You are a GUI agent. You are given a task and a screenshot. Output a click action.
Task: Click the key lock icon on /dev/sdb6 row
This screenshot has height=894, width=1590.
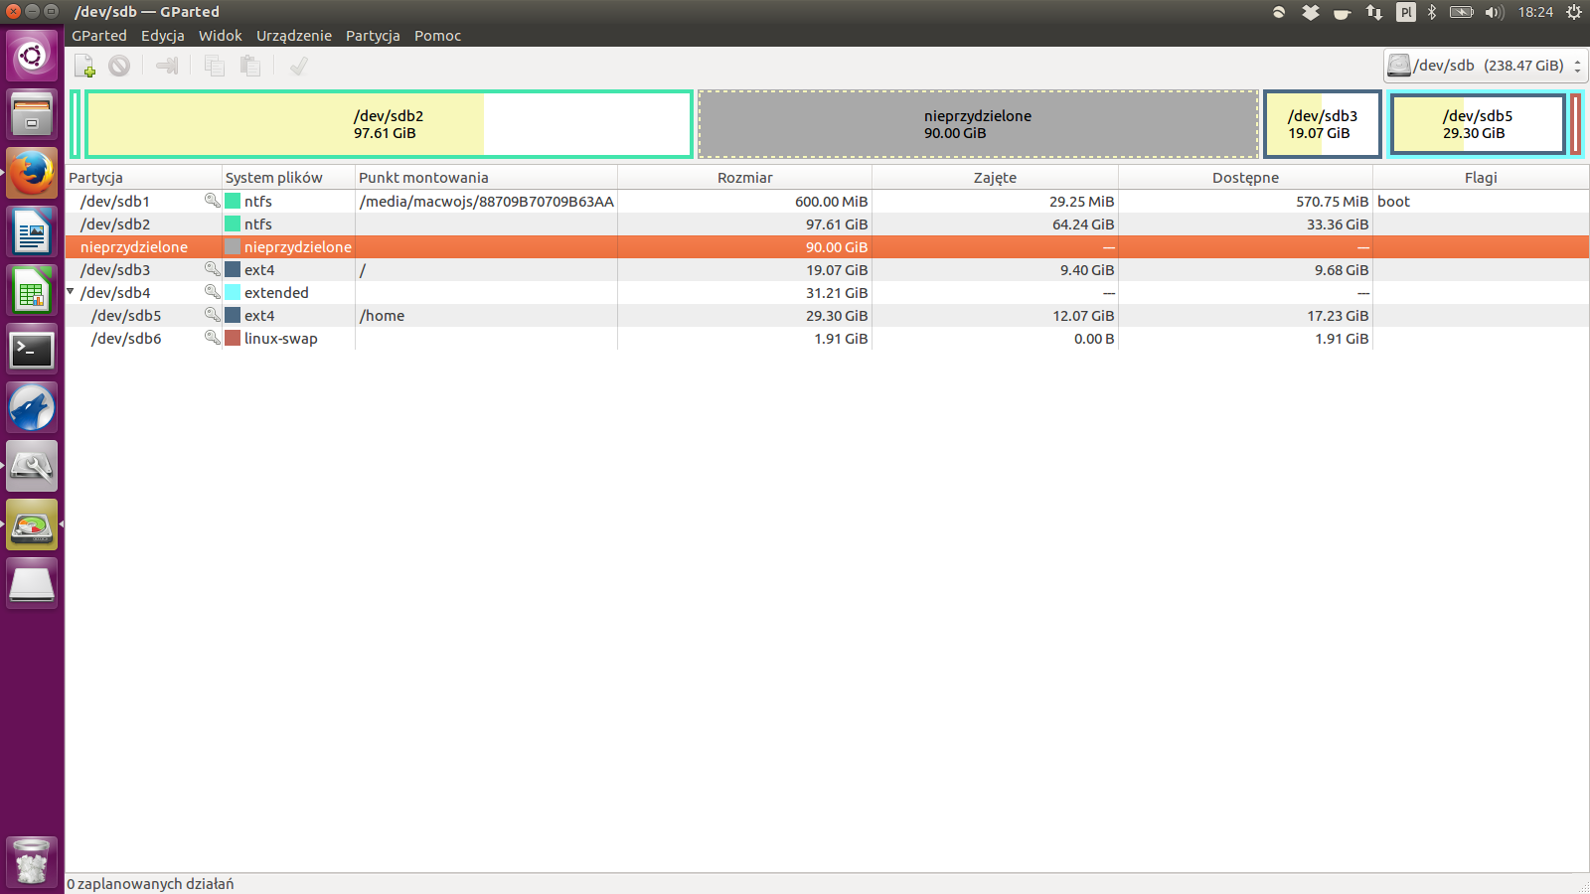[212, 338]
